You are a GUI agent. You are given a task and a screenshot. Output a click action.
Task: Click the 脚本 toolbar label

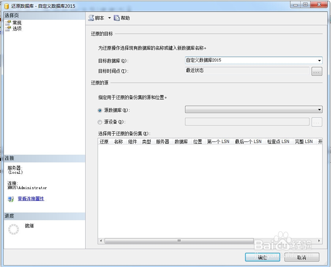(x=99, y=18)
